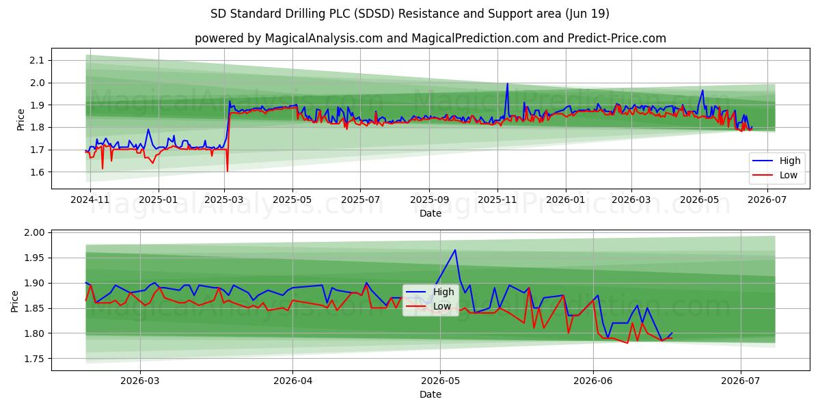The width and height of the screenshot is (820, 410).
Task: Click the May 2026 peak in bottom chart
Action: click(x=455, y=250)
